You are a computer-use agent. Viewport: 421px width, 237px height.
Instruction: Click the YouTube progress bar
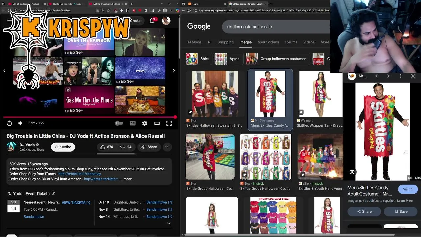89,117
